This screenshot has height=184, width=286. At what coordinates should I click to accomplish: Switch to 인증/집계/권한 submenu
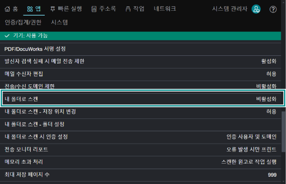pos(23,22)
